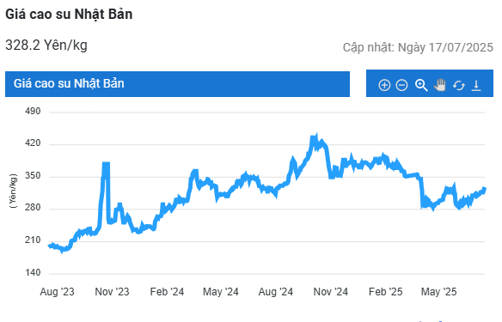Click the 328.2 Yên/kg price value
The image size is (502, 322).
[46, 46]
